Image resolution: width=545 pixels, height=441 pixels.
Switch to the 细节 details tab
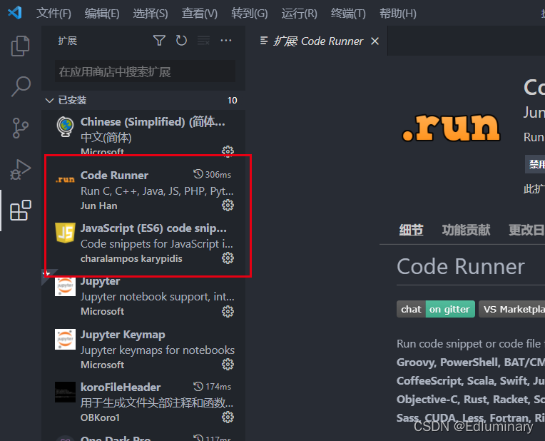click(x=411, y=230)
